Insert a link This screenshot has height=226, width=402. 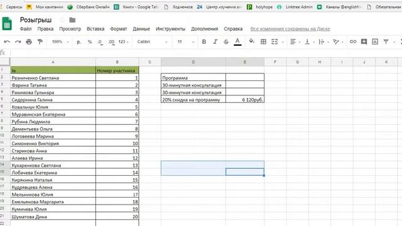coord(353,41)
